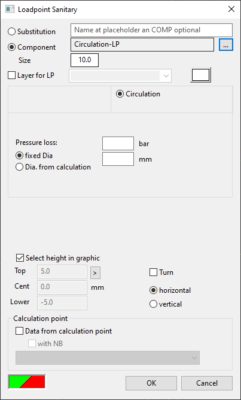Open component browse button with ellipsis

coord(226,45)
